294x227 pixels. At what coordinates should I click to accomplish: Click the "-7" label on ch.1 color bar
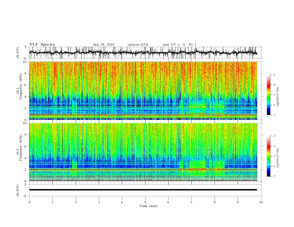pyautogui.click(x=274, y=115)
